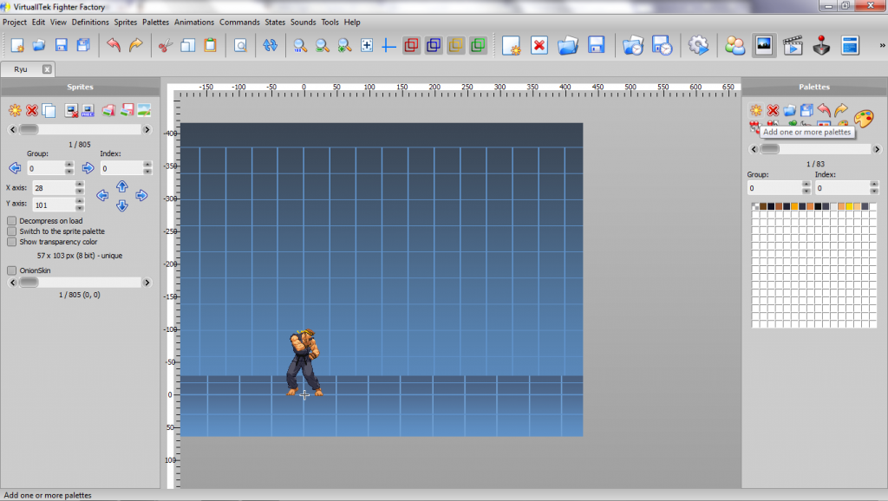Screen dimensions: 888x501
Task: Move sprite up with the blue up arrow
Action: pos(121,185)
